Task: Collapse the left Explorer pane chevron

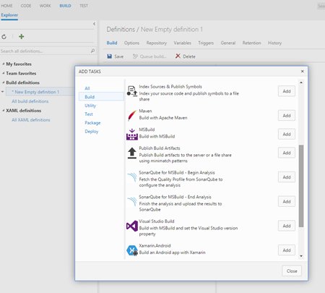Action: [94, 24]
